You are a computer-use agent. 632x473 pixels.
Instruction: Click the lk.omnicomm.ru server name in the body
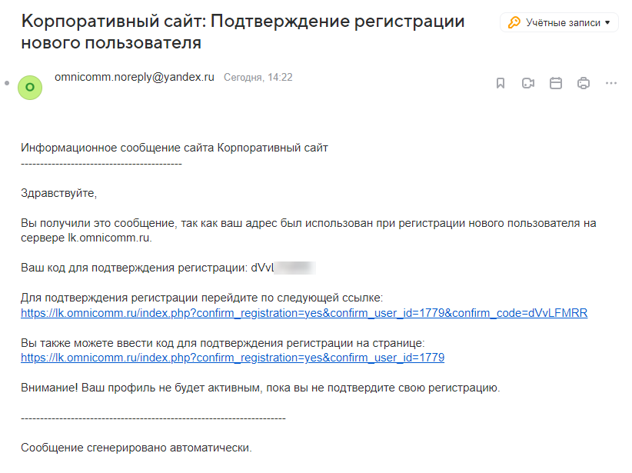coord(109,238)
